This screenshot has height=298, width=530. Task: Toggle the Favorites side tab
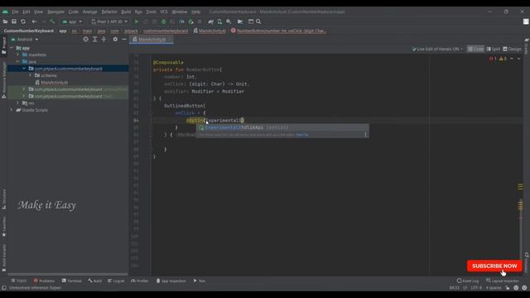(3, 227)
